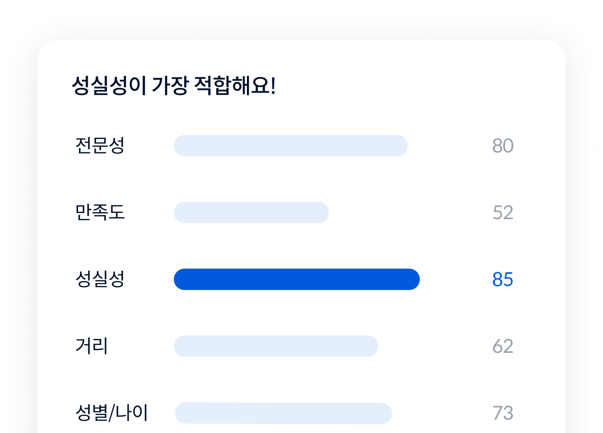Click the 성별/나이 light blue progress bar
This screenshot has width=603, height=433.
click(283, 413)
